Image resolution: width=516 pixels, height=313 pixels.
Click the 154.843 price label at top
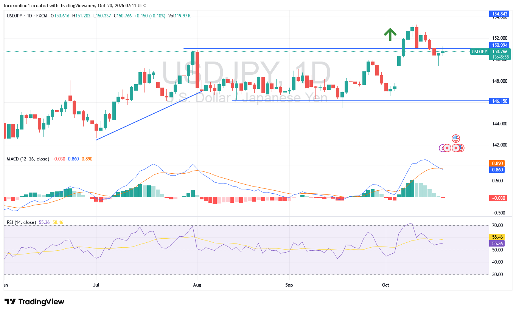click(499, 14)
